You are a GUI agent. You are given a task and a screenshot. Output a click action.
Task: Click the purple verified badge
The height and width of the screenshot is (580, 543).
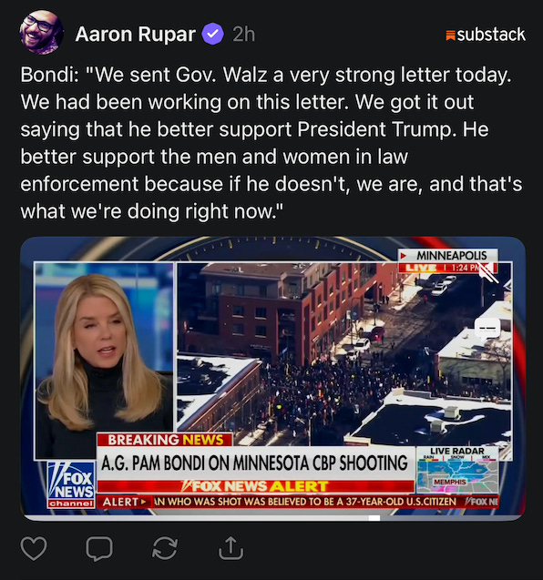click(x=212, y=34)
